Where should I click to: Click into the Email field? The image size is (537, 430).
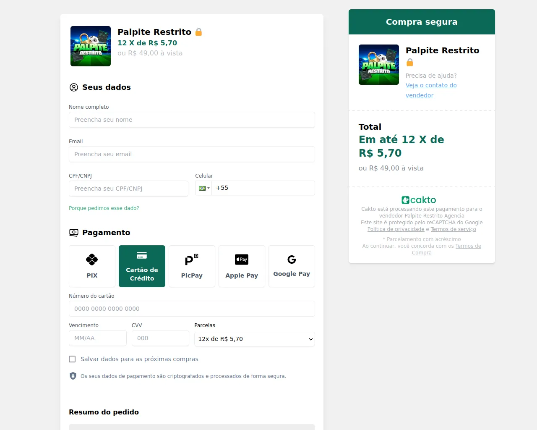pyautogui.click(x=192, y=154)
